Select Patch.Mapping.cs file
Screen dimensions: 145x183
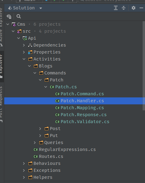pos(82,108)
